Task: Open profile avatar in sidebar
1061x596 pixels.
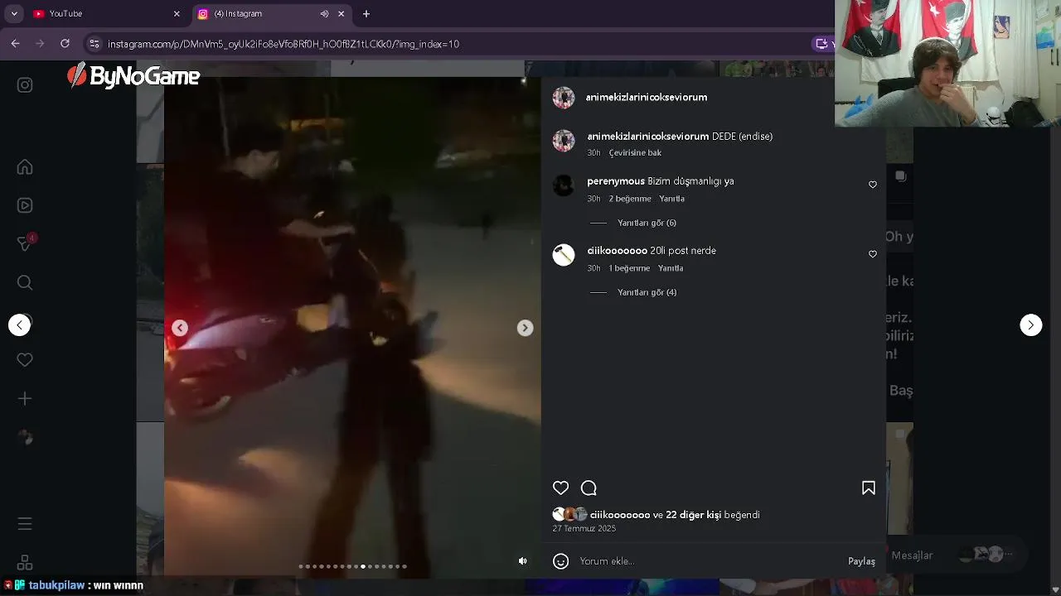Action: tap(25, 438)
